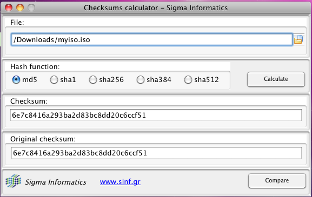The height and width of the screenshot is (197, 312).
Task: Click the disabled gray zoom button
Action: (x=31, y=8)
